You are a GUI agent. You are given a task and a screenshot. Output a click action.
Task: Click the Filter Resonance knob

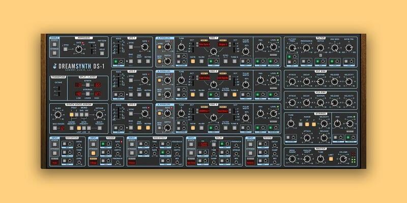[x=306, y=48]
